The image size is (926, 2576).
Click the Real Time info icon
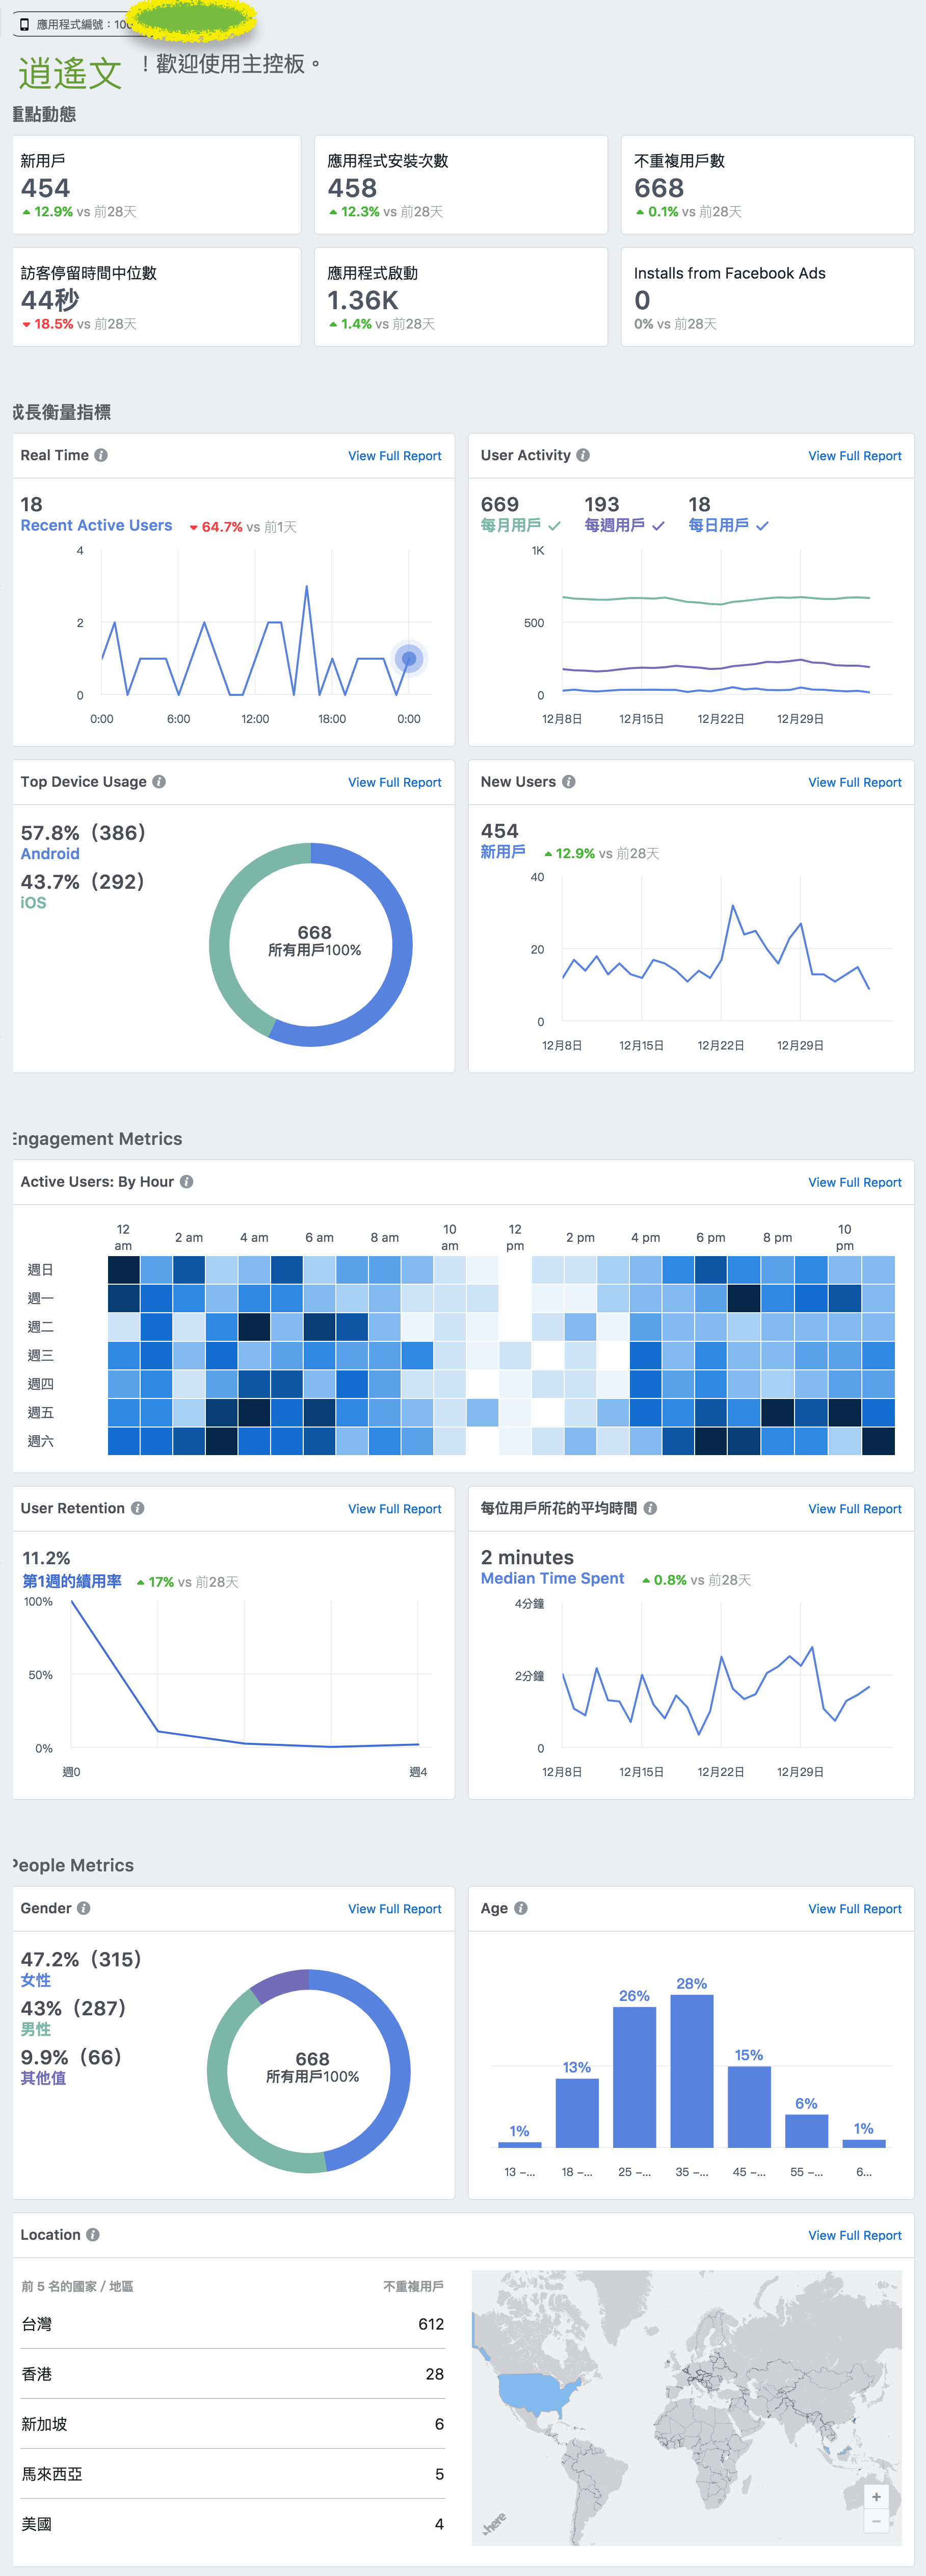tap(101, 455)
